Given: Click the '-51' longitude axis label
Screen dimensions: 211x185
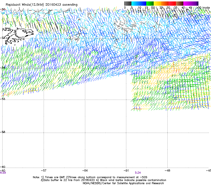Looking at the screenshot, I should pyautogui.click(x=126, y=170).
